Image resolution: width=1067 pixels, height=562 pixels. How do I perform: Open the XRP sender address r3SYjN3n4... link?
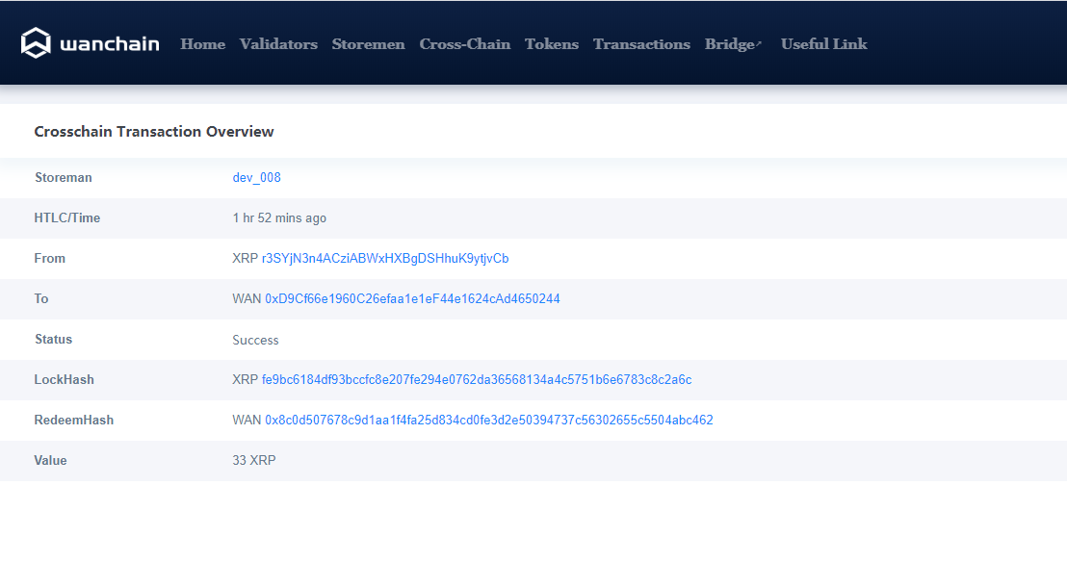click(x=385, y=259)
